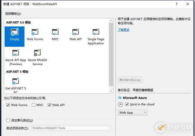Click the ASP.NET 4.5 模板 heading
Viewport: 195px width, 136px height.
pos(18,22)
